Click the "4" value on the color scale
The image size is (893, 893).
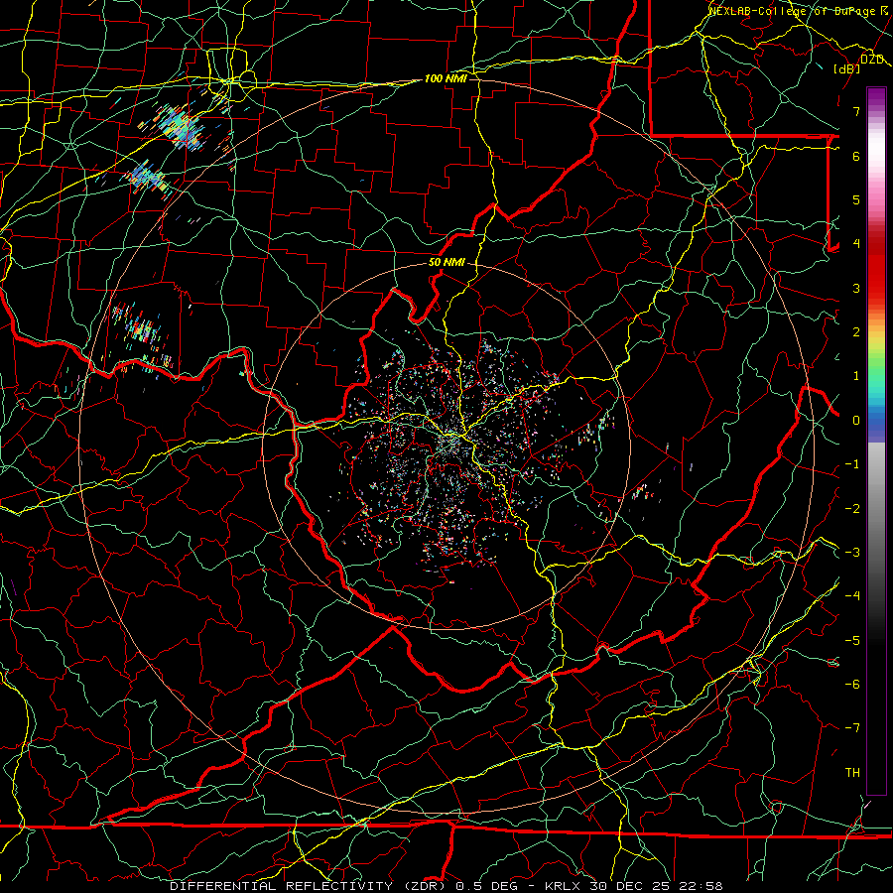point(856,244)
